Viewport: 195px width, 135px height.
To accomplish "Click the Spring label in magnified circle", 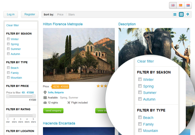I will (148, 86).
